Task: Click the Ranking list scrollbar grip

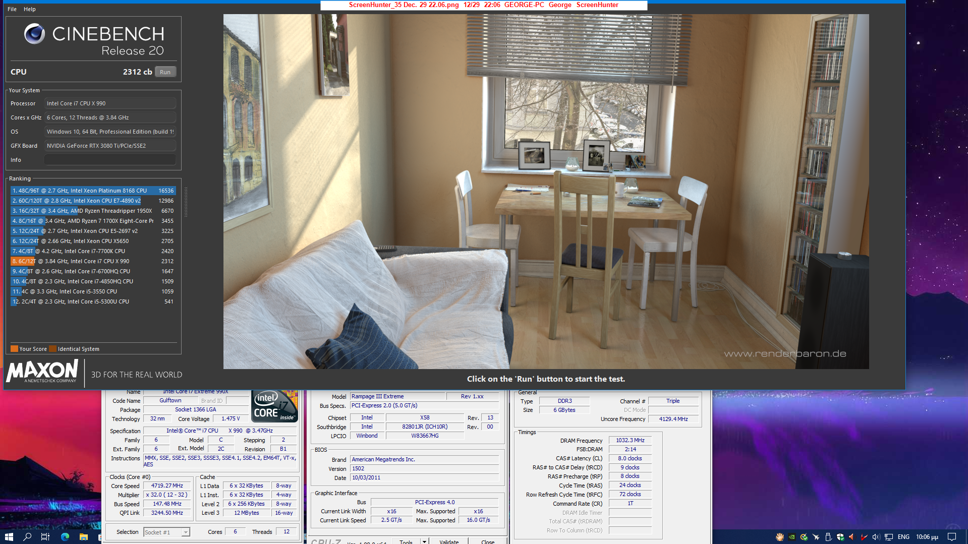Action: 186,202
